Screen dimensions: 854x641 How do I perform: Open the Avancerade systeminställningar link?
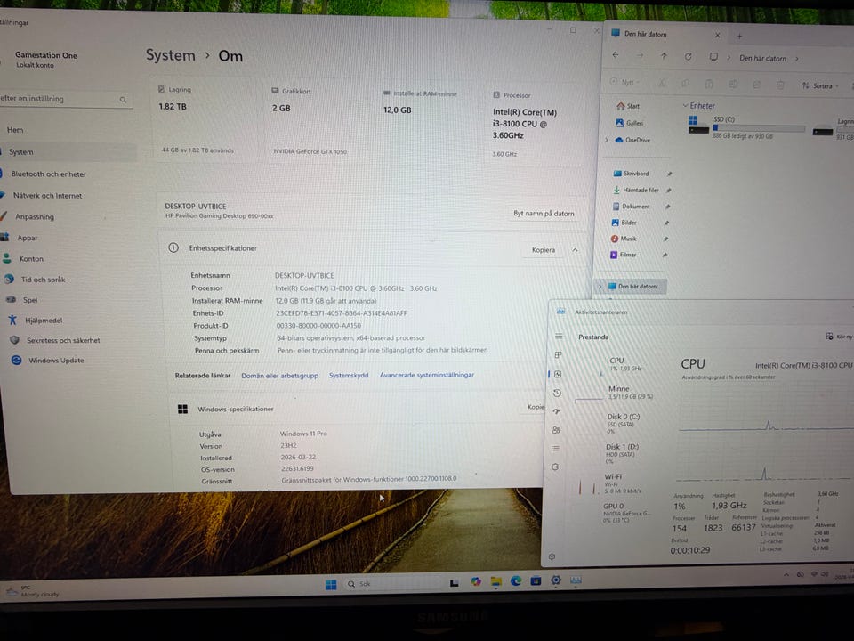point(427,376)
